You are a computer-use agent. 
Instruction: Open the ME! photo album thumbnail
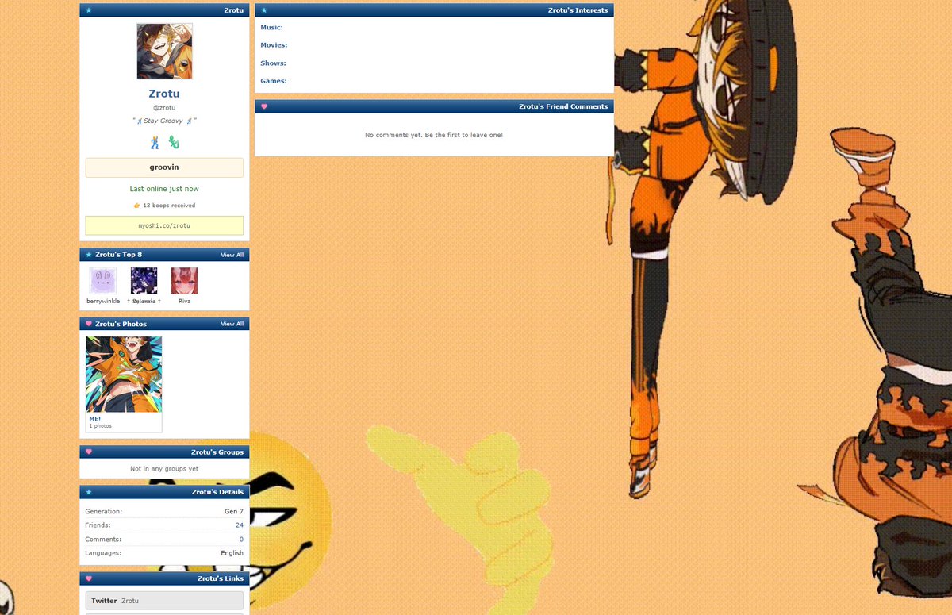pos(124,374)
